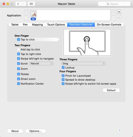Toggle Smart zoom checkbox
Image resolution: width=133 pixels, height=137 pixels.
pyautogui.click(x=19, y=79)
